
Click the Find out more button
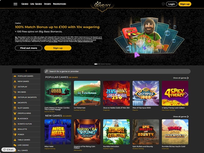tap(28, 48)
